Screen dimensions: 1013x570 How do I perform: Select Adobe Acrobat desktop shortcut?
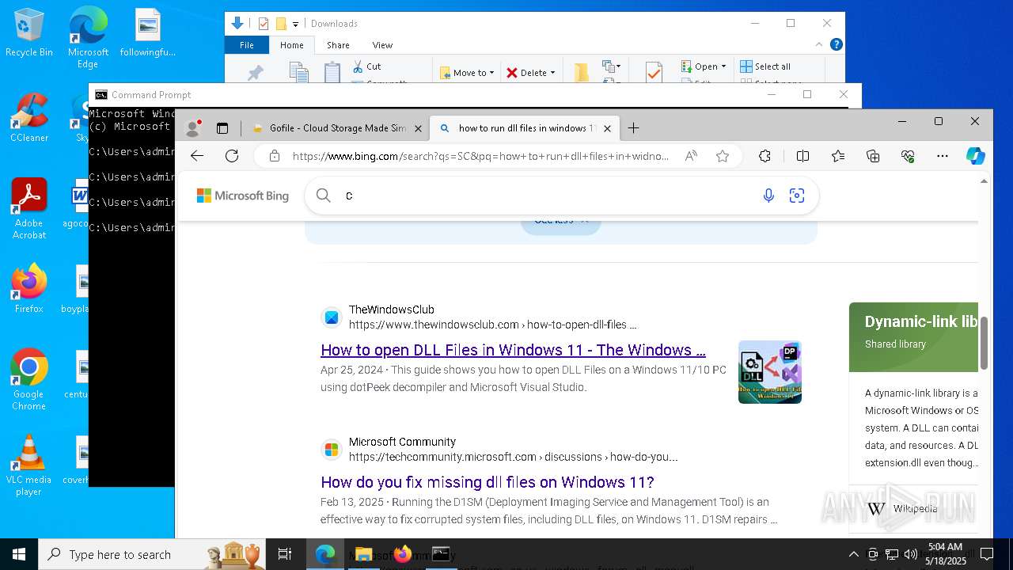28,209
